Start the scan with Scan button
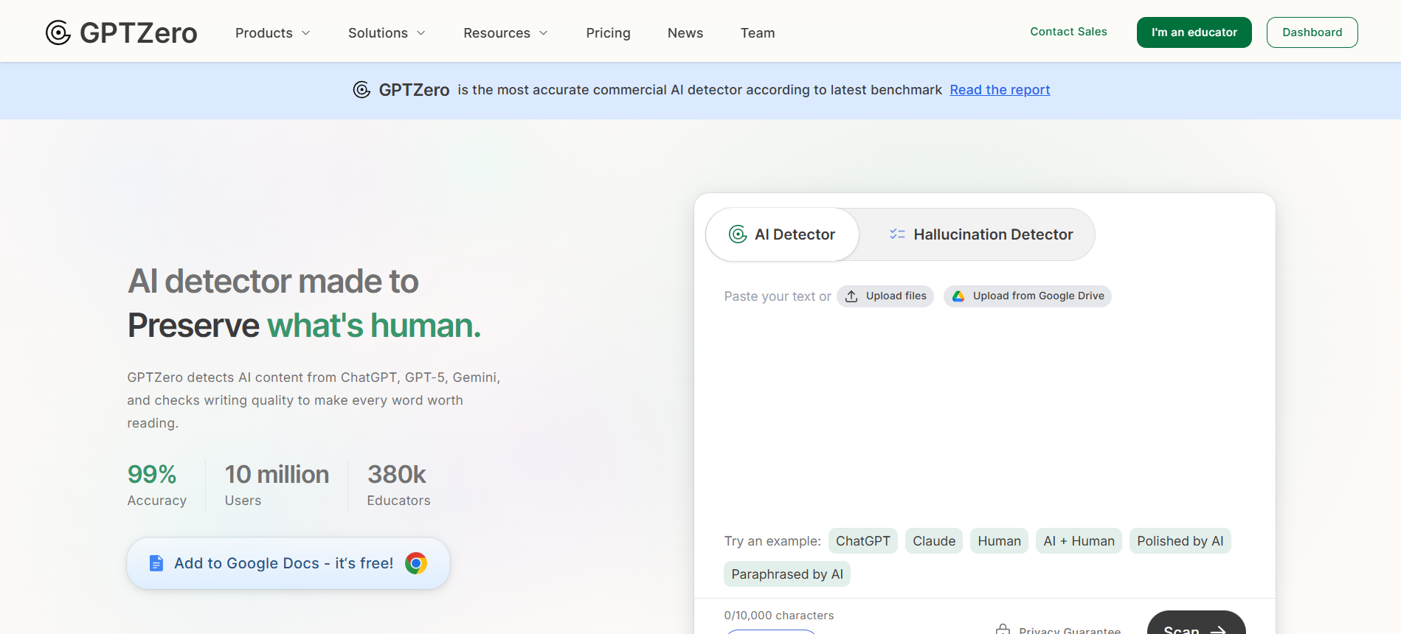 point(1195,625)
